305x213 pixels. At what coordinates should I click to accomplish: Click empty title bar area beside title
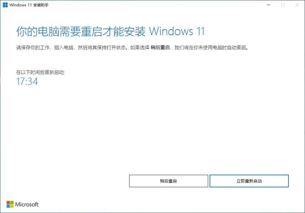[156, 5]
